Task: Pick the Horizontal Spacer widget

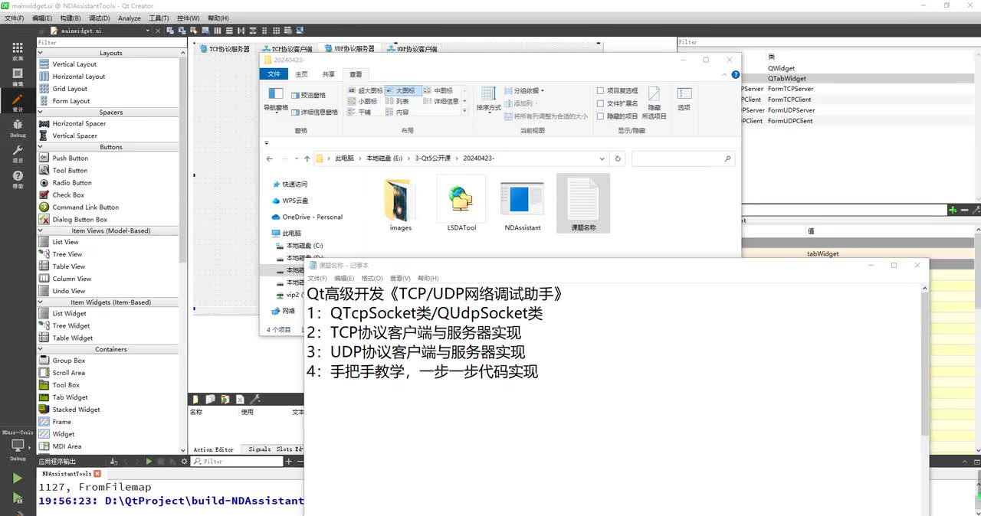Action: 79,123
